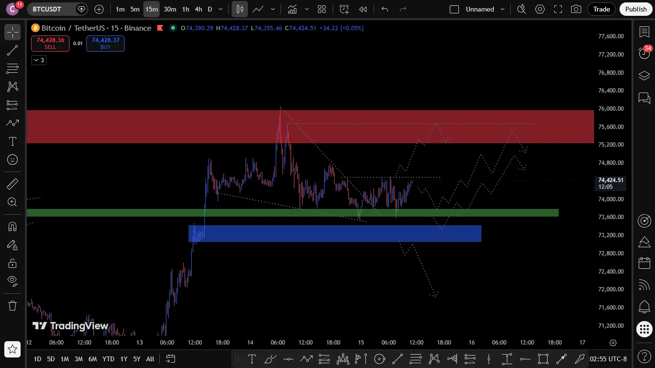Select candlestick chart type

pos(240,9)
